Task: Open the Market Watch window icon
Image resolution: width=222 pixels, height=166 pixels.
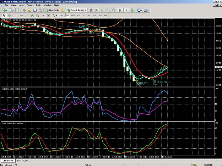Action: coord(18,10)
